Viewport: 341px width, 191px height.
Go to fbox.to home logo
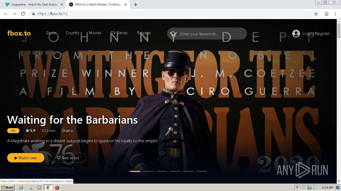[19, 33]
